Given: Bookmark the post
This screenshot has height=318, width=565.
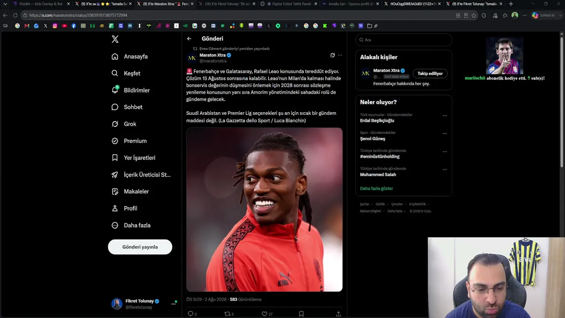Looking at the screenshot, I should click(x=301, y=314).
